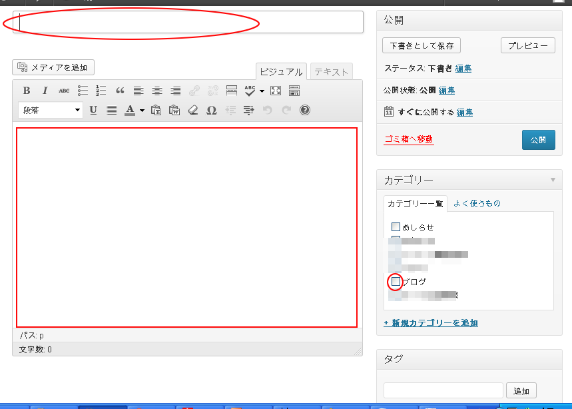572x409 pixels.
Task: Click the 公開 publish button
Action: [538, 140]
